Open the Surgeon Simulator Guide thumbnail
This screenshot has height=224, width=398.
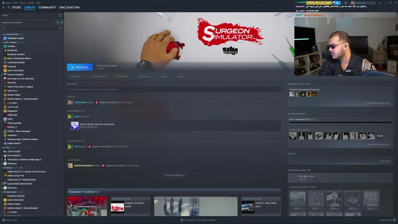tap(118, 207)
